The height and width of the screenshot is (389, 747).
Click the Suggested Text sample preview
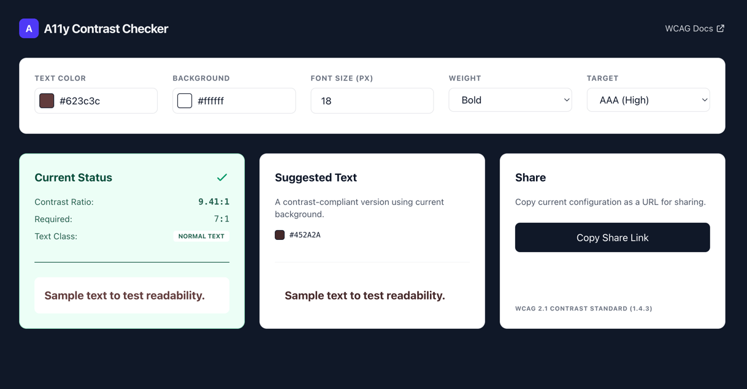click(x=365, y=296)
